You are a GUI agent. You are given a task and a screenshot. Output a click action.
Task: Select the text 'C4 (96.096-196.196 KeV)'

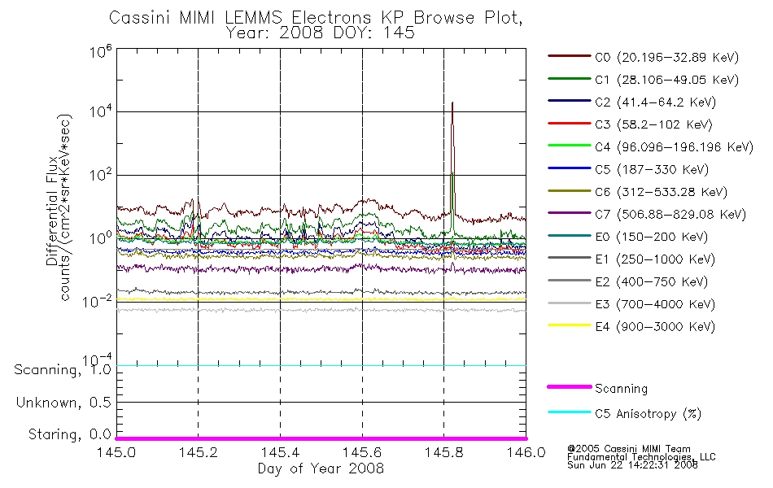point(675,147)
